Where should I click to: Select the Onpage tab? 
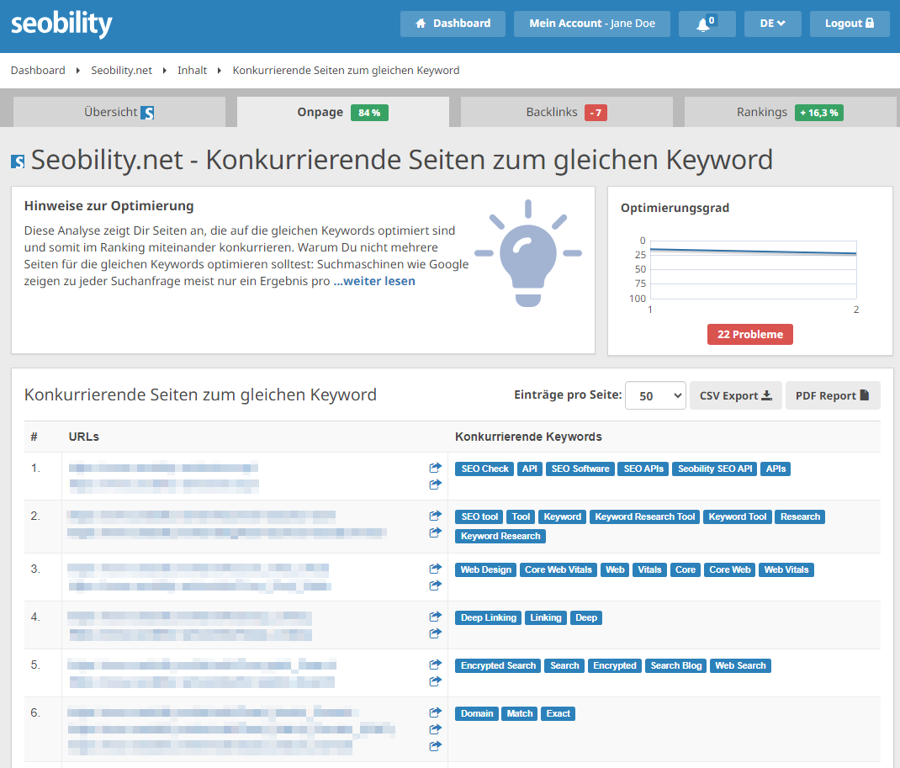coord(342,112)
